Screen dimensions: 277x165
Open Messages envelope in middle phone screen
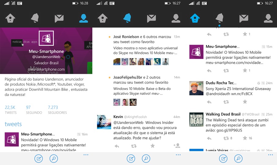(x=151, y=18)
